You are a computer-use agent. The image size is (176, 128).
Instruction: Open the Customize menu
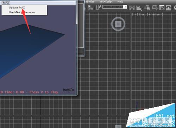(x=90, y=2)
